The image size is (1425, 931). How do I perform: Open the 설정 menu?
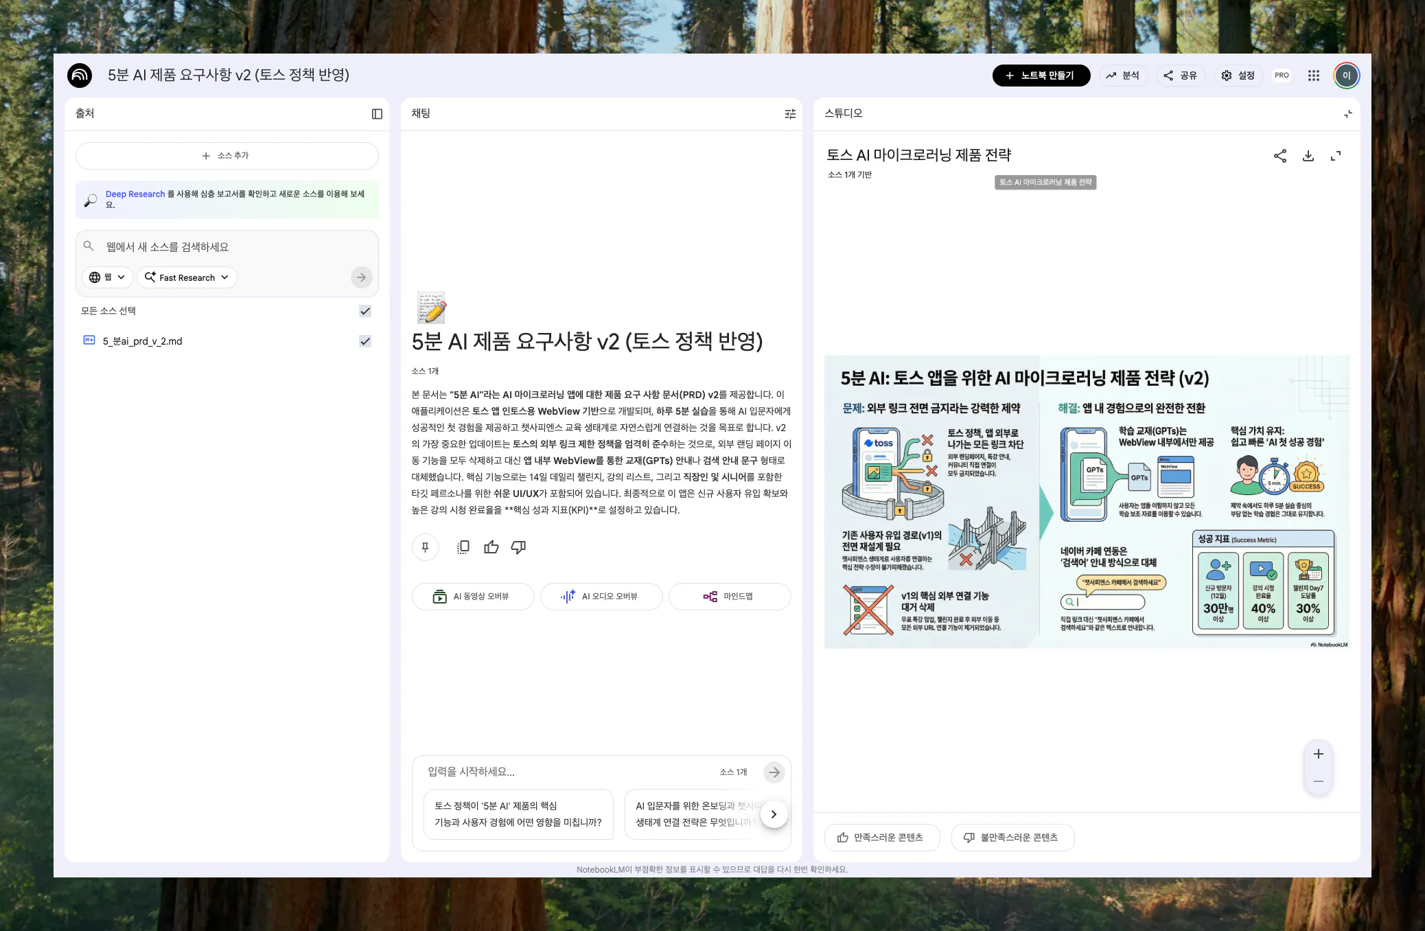click(x=1238, y=76)
